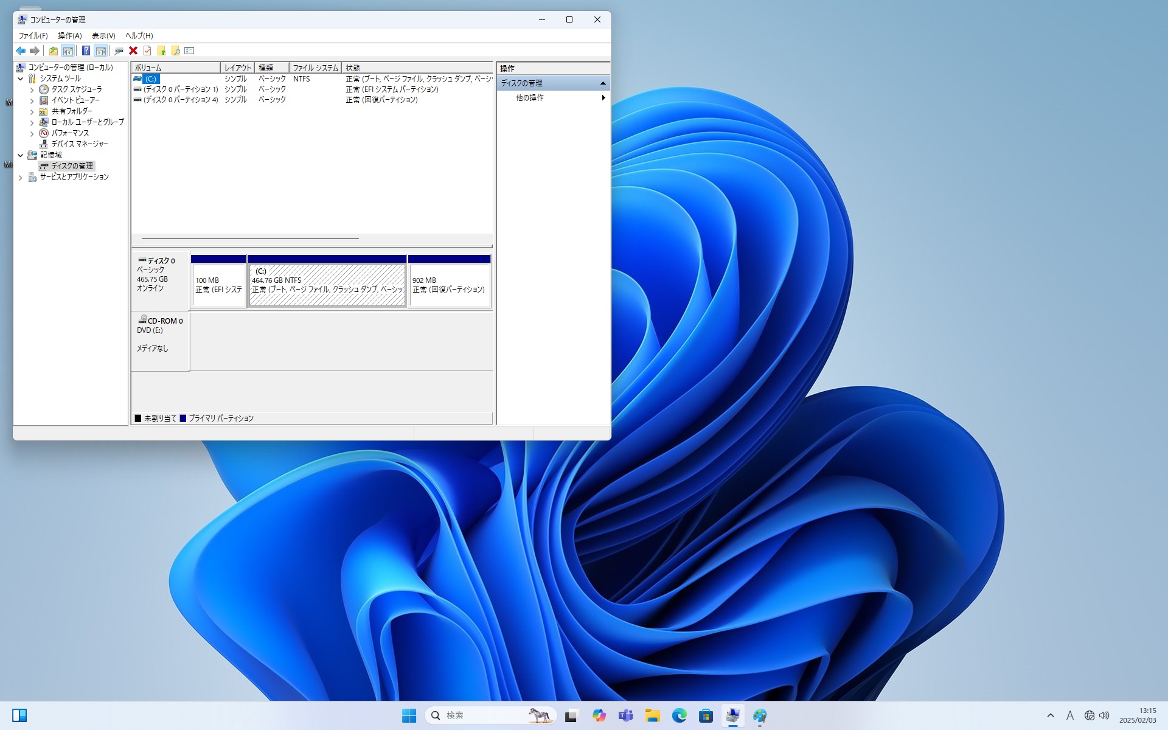This screenshot has height=730, width=1168.
Task: Expand サービスとアプリケーション node
Action: (x=20, y=178)
